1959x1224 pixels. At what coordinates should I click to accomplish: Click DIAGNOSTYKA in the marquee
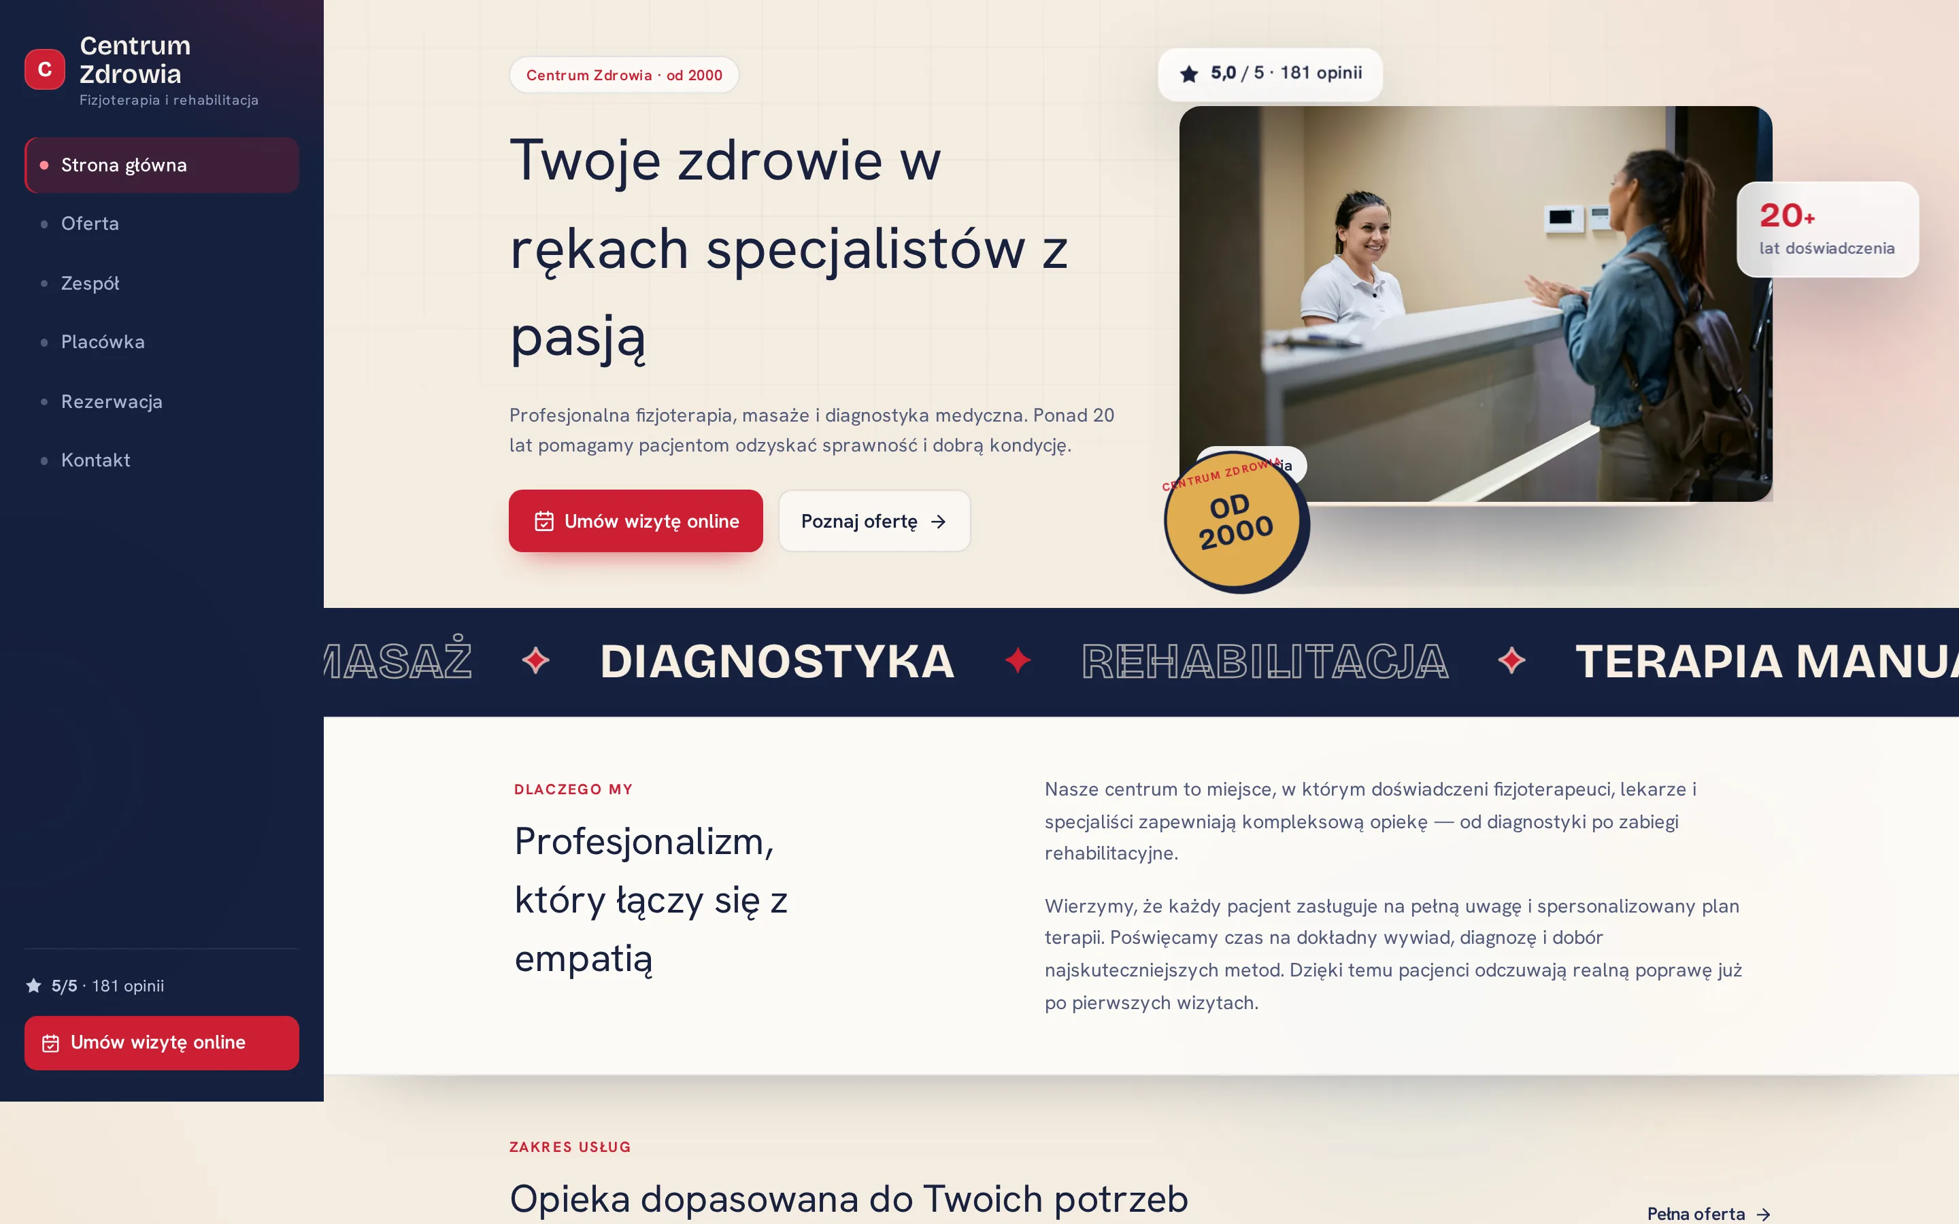(777, 662)
